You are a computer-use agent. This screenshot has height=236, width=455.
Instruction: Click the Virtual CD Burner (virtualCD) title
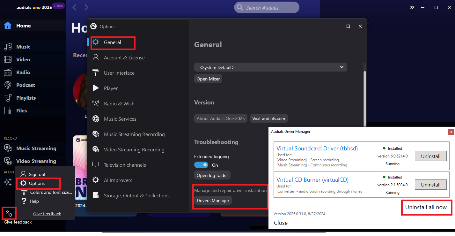click(x=312, y=180)
